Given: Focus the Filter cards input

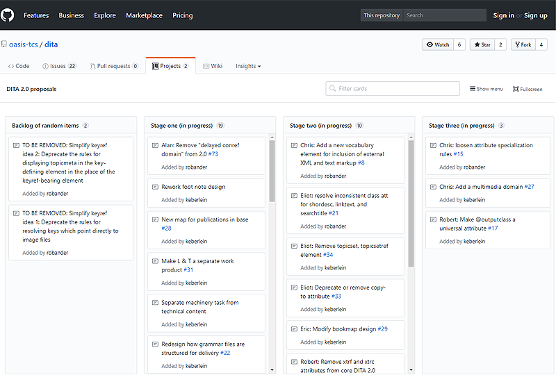Looking at the screenshot, I should click(x=393, y=89).
